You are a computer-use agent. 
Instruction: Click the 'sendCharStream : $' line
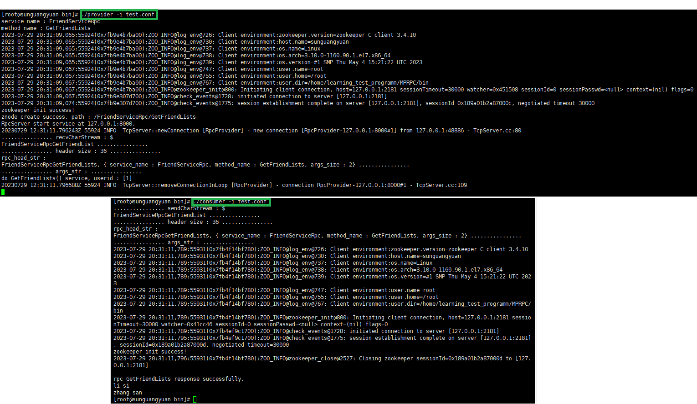tap(169, 208)
